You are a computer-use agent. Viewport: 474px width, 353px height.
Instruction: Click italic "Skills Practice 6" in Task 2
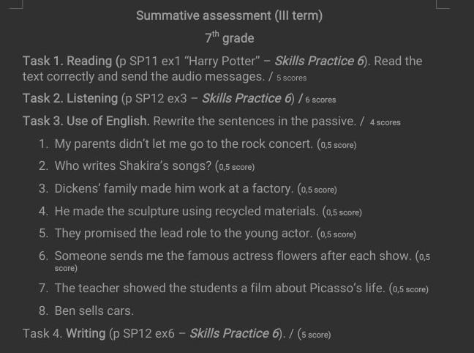(241, 98)
